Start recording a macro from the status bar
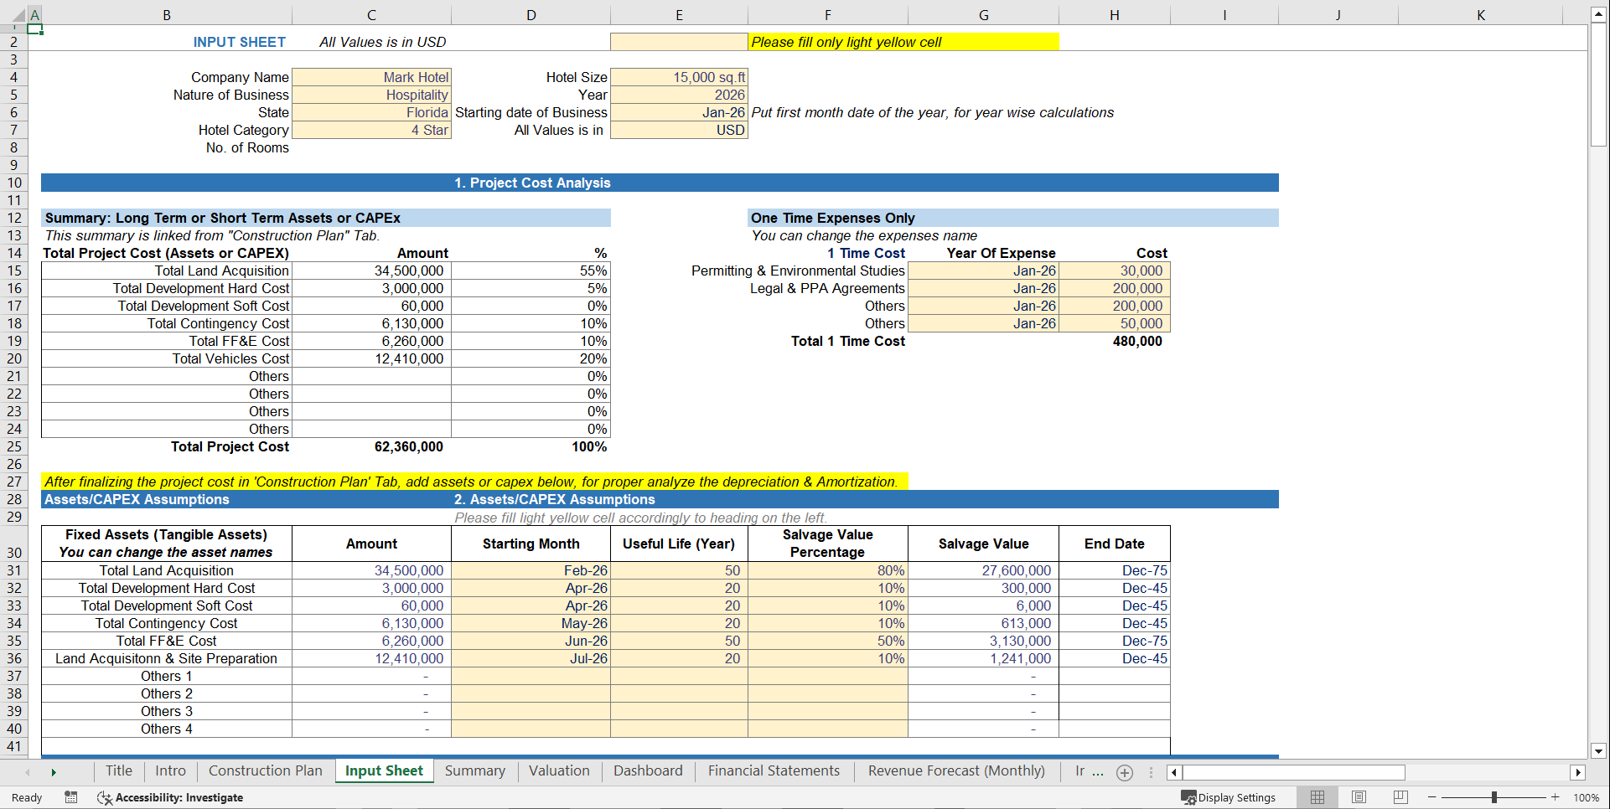Image resolution: width=1610 pixels, height=809 pixels. click(x=71, y=797)
